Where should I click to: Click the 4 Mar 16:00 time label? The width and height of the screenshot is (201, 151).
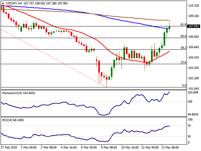[x=69, y=147]
